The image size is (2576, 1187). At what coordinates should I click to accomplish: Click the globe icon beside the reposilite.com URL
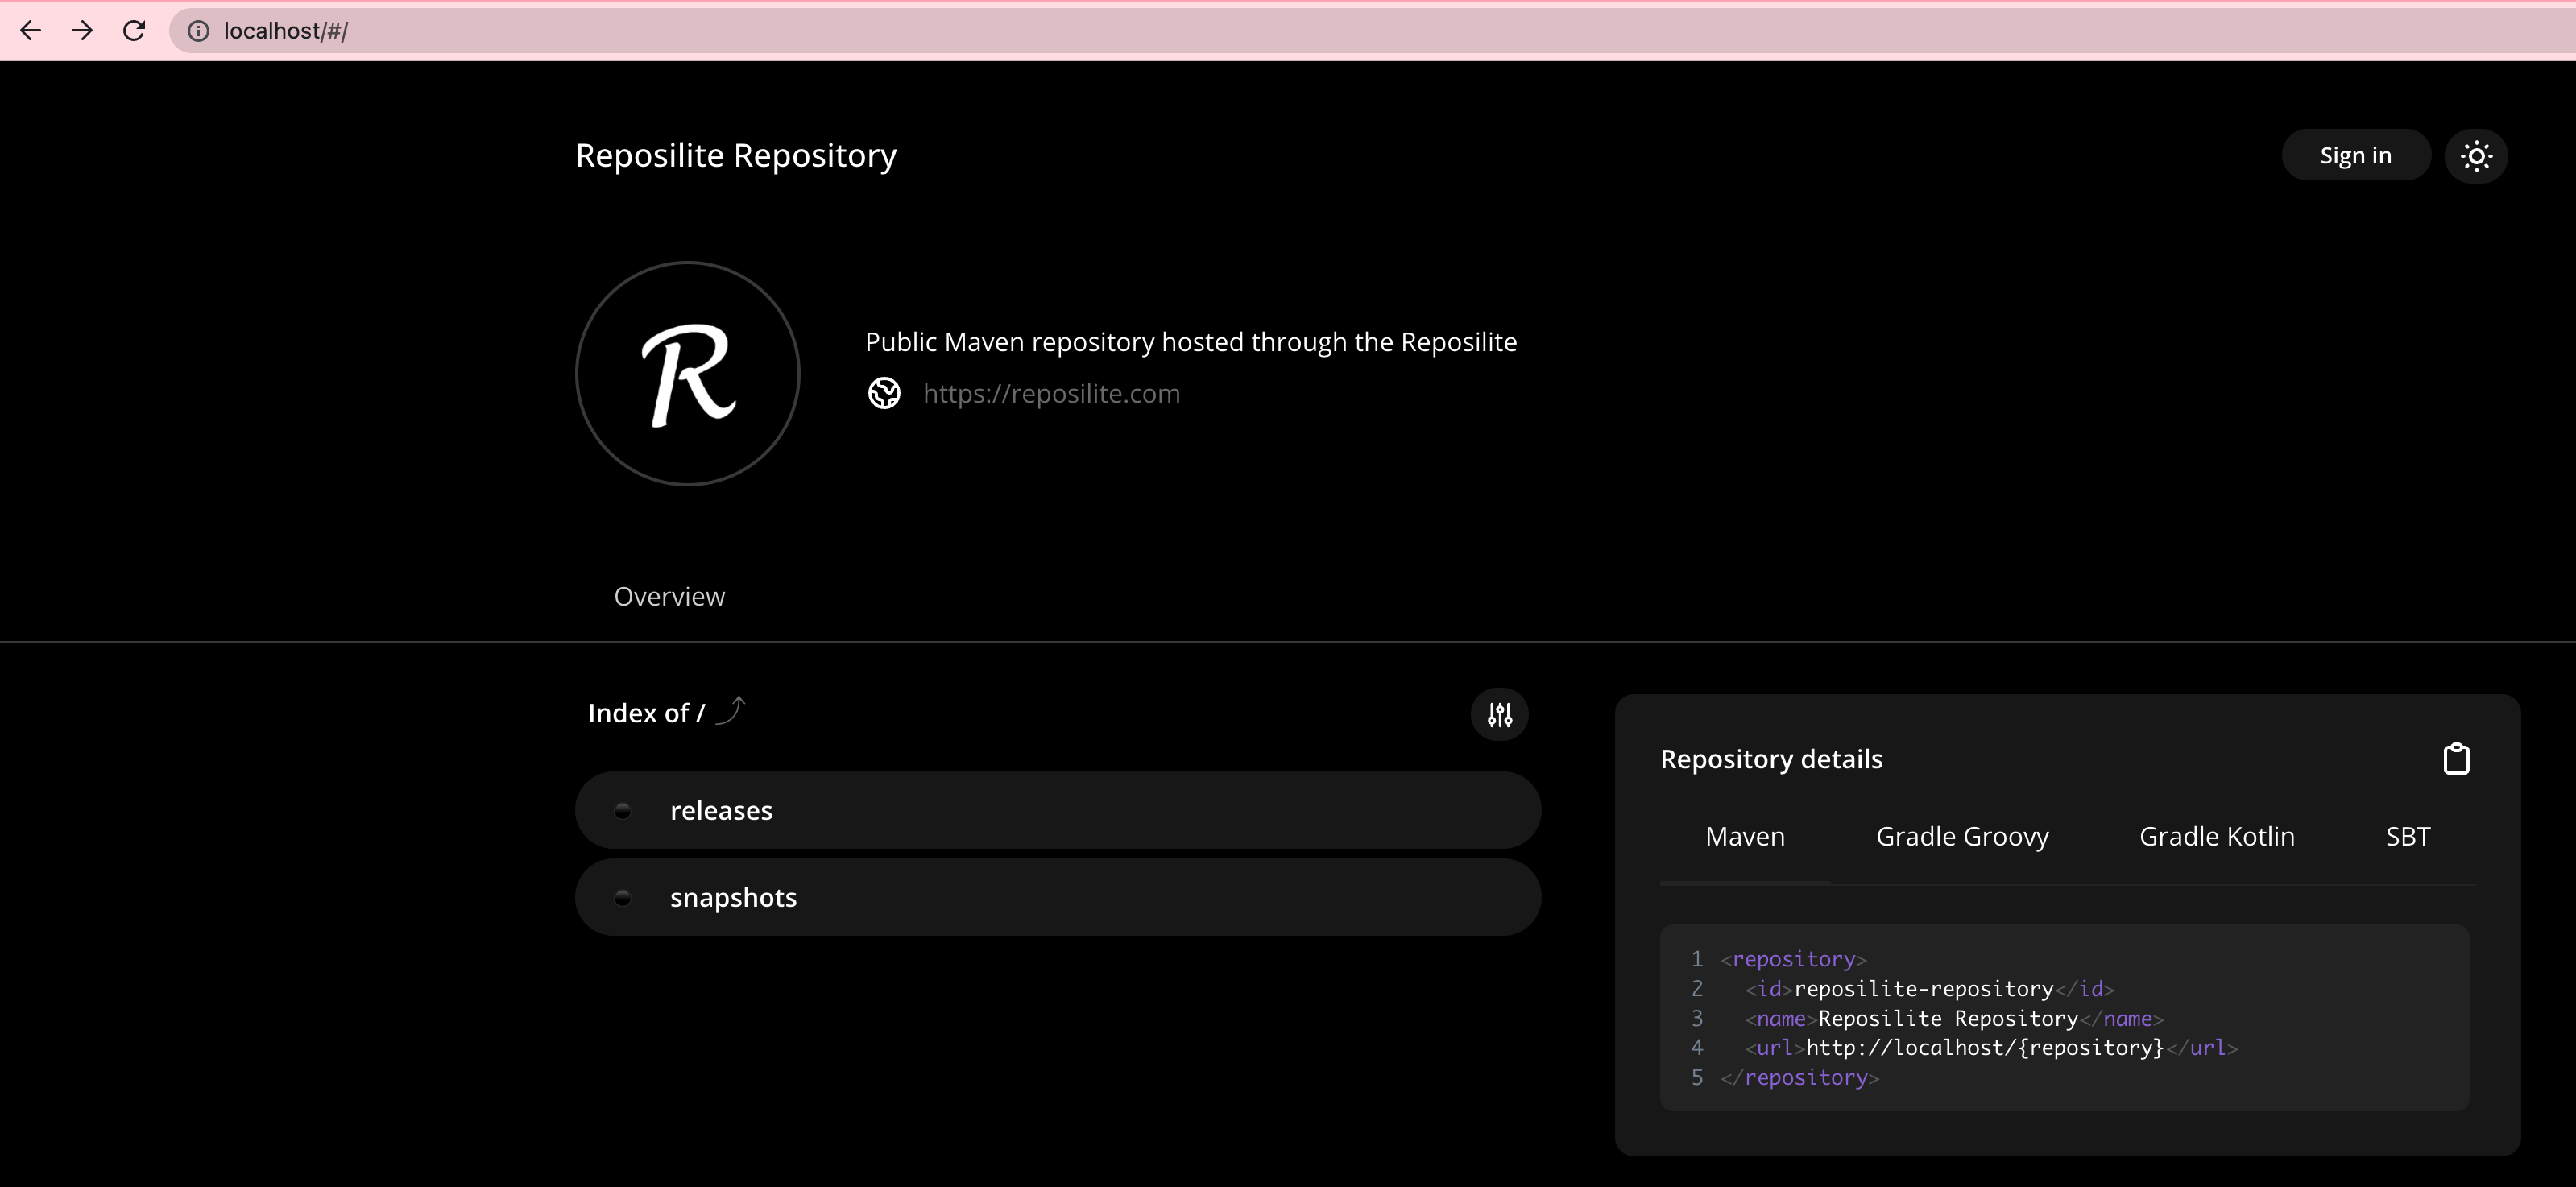click(884, 393)
